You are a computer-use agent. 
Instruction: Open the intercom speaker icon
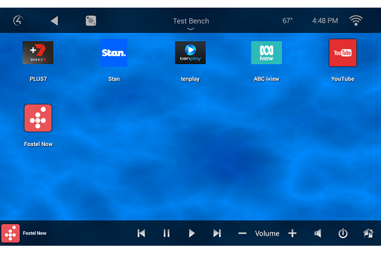(x=91, y=21)
